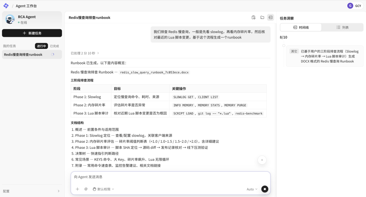
Task: Click the 在线 status indicator
Action: [x=22, y=23]
